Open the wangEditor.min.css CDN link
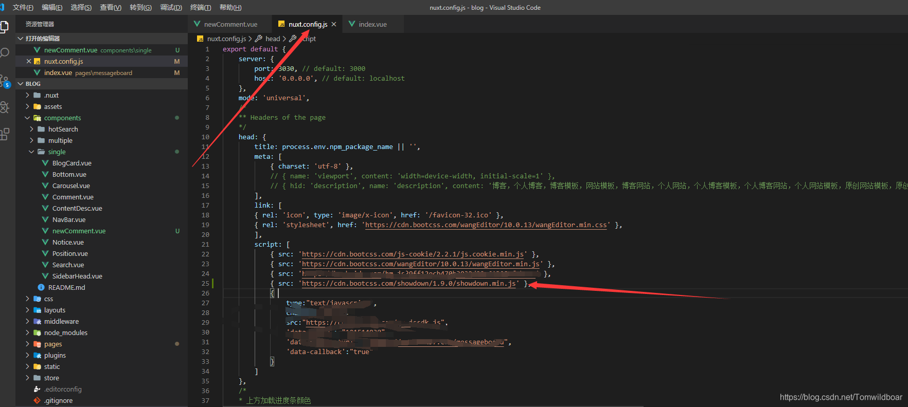Viewport: 908px width, 407px height. pos(486,225)
